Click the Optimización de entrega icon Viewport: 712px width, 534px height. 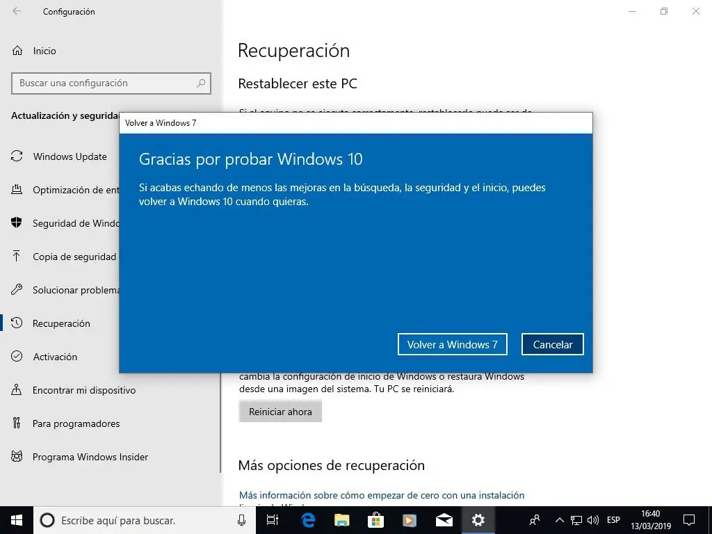(17, 189)
